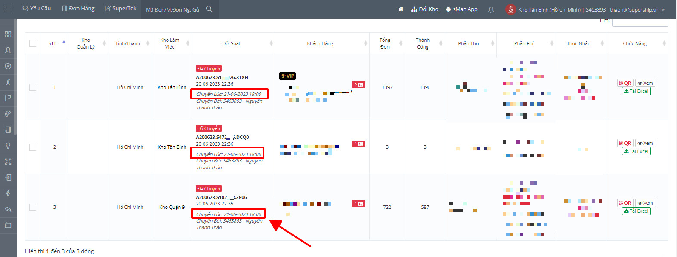Viewport: 677px width, 257px height.
Task: Go to the home icon in the top bar
Action: pyautogui.click(x=401, y=9)
